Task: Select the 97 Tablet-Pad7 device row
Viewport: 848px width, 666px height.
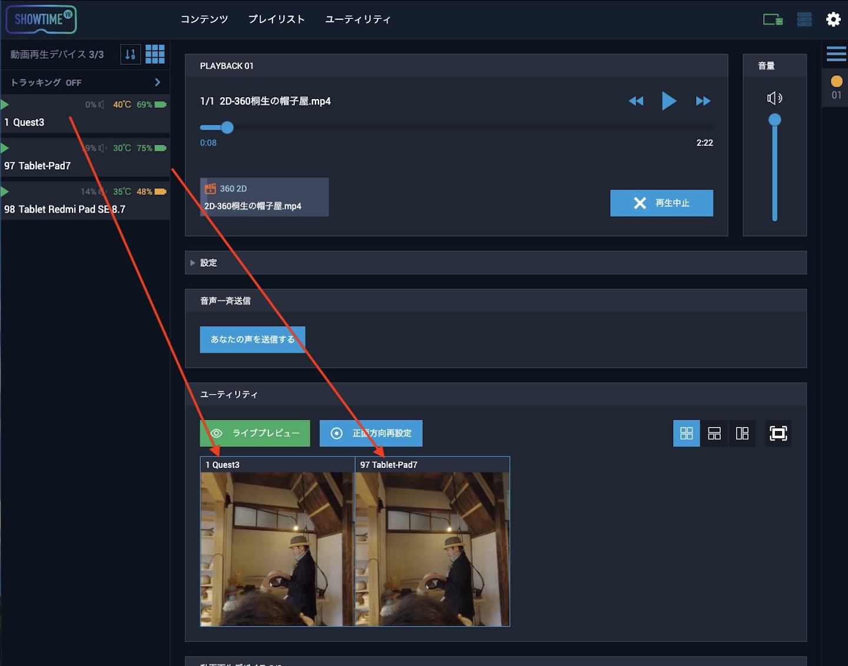Action: tap(85, 157)
